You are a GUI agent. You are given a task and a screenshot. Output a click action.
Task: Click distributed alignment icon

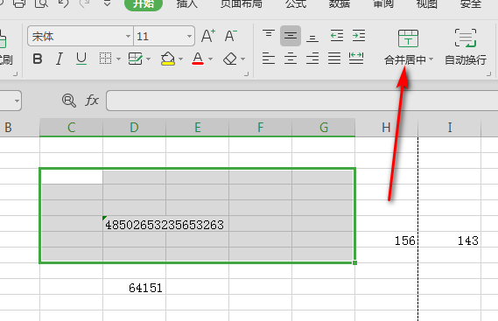[356, 59]
